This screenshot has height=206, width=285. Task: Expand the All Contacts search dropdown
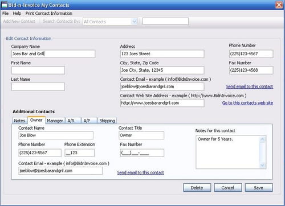click(135, 22)
